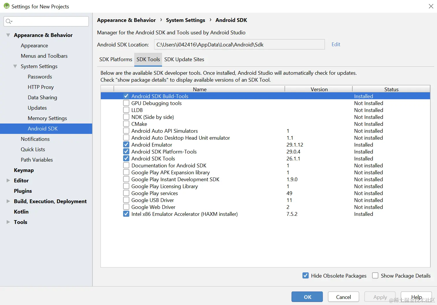Select Android SDK in the settings tree
Image resolution: width=437 pixels, height=305 pixels.
(x=46, y=129)
